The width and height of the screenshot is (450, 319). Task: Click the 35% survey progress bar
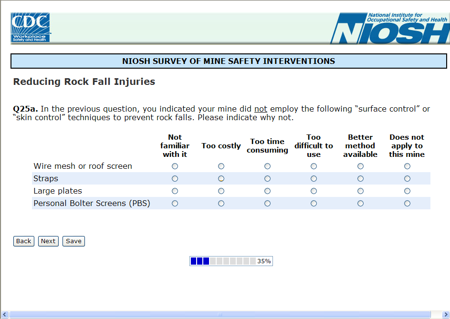[x=231, y=261]
